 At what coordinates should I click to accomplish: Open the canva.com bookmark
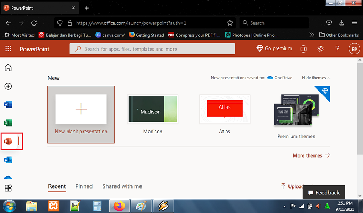point(110,35)
